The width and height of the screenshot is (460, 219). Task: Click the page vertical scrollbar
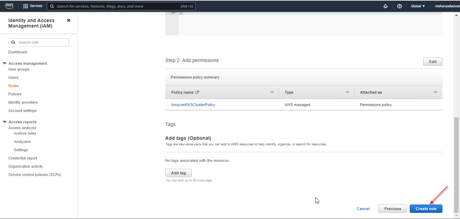coord(456,164)
